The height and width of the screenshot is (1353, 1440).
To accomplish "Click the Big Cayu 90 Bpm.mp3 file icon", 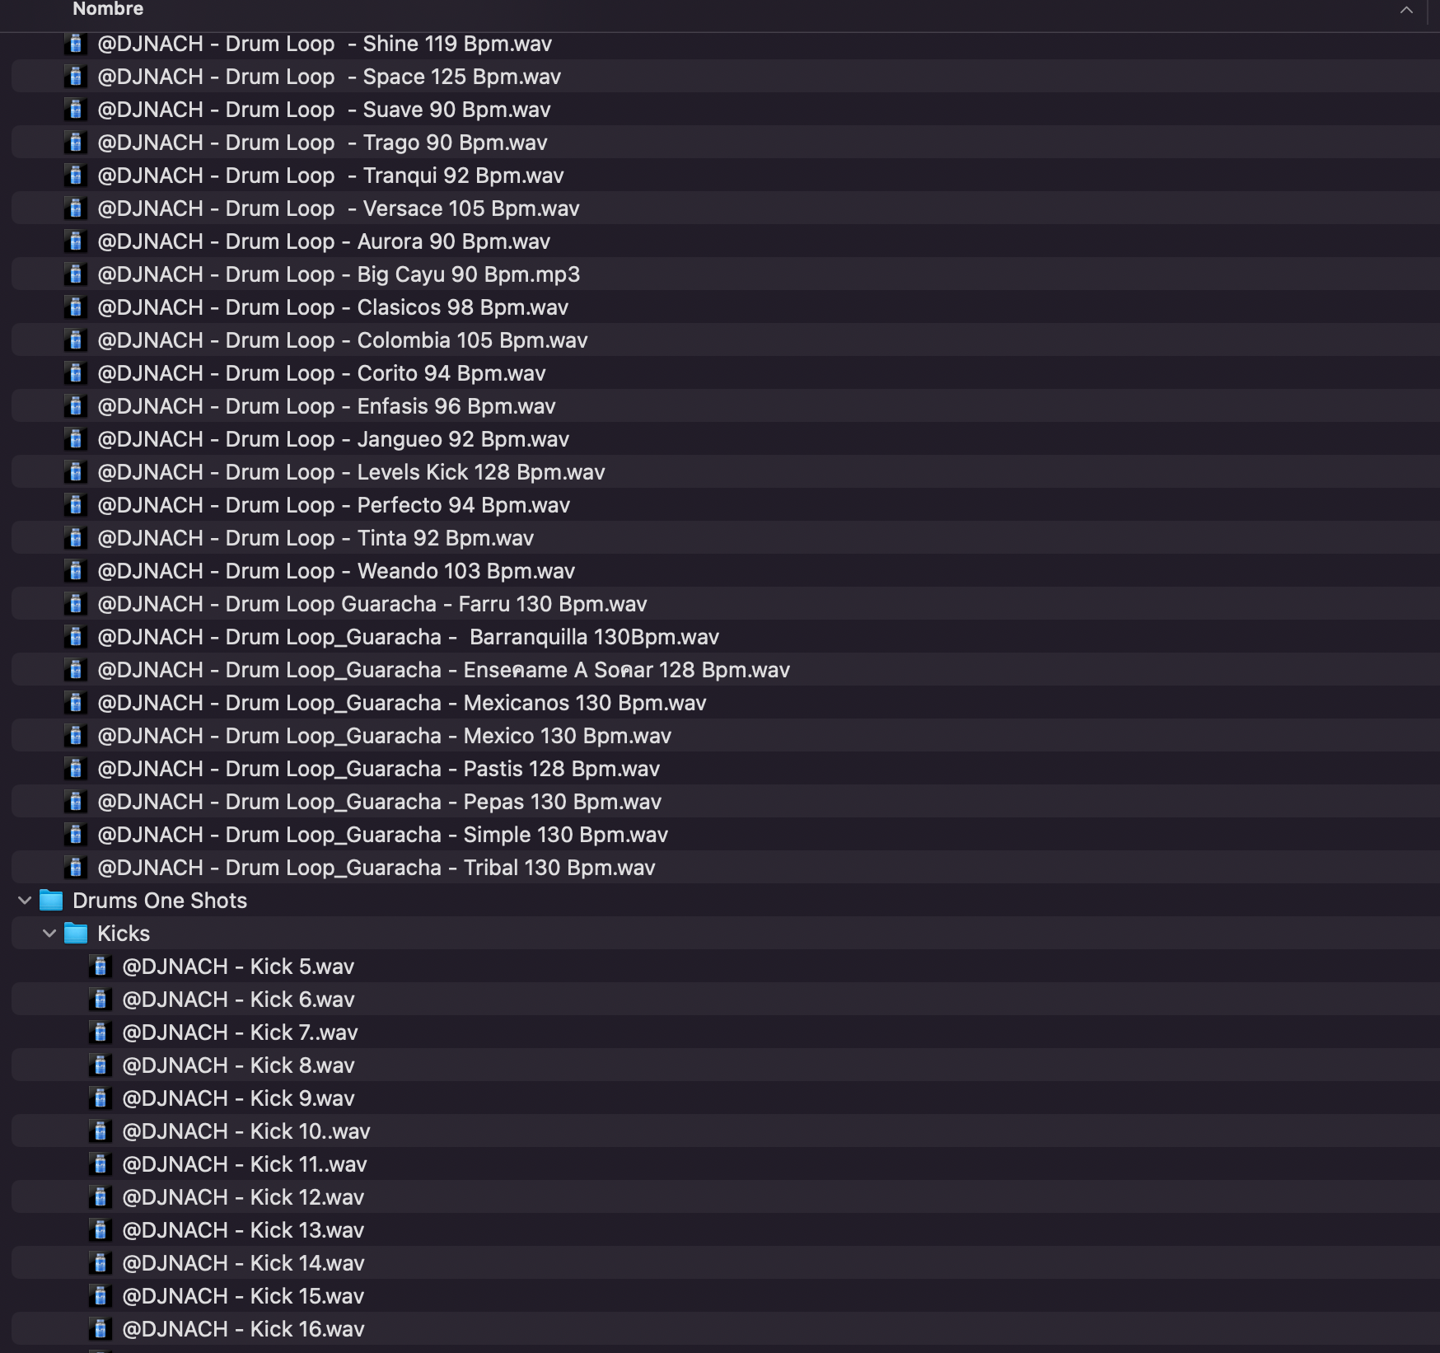I will 75,274.
